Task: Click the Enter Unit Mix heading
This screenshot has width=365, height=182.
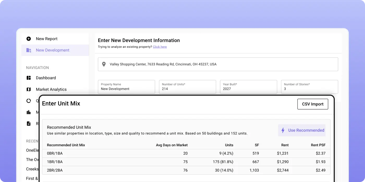Action: pos(61,103)
